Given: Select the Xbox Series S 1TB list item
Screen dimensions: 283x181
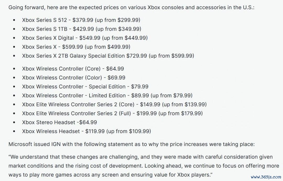Looking at the screenshot, I should [x=81, y=29].
